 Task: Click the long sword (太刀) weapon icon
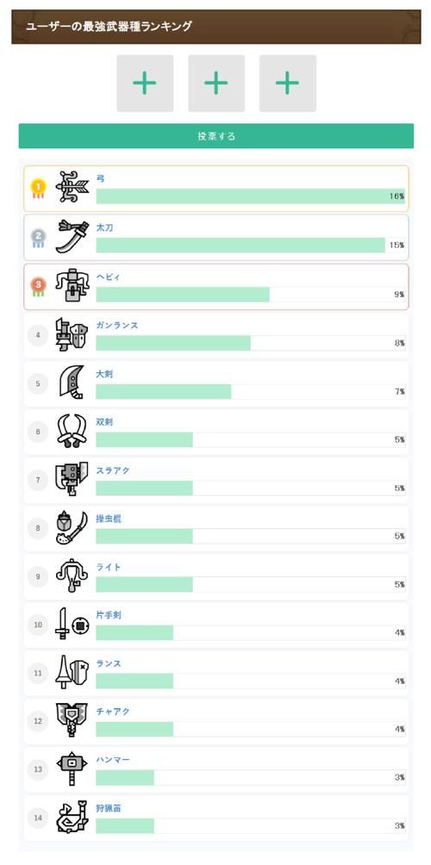tap(72, 237)
